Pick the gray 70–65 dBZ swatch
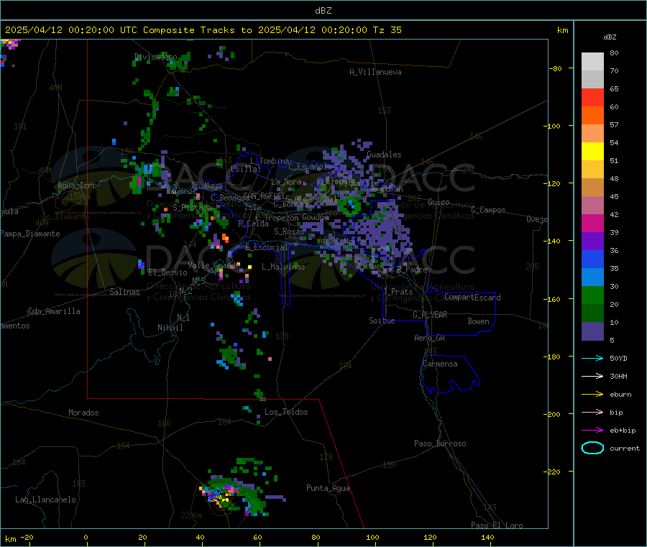Screen dimensions: 647x547 click(592, 79)
